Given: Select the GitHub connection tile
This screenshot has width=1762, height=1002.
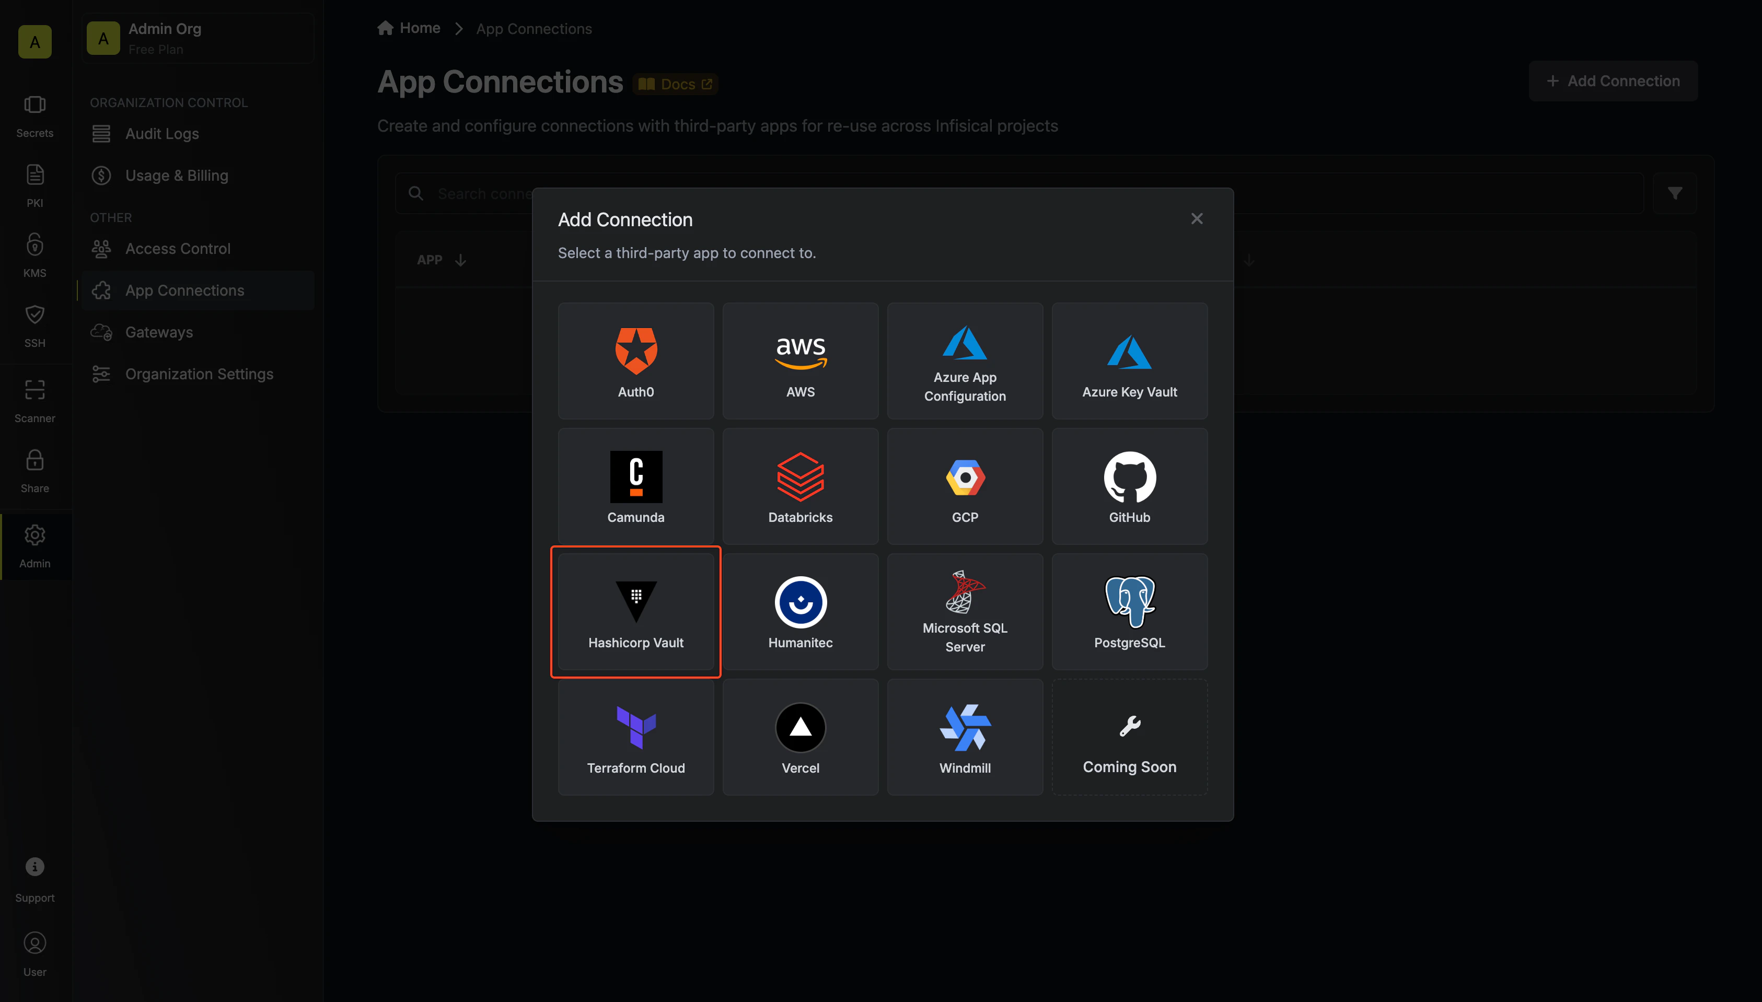Looking at the screenshot, I should (x=1130, y=486).
